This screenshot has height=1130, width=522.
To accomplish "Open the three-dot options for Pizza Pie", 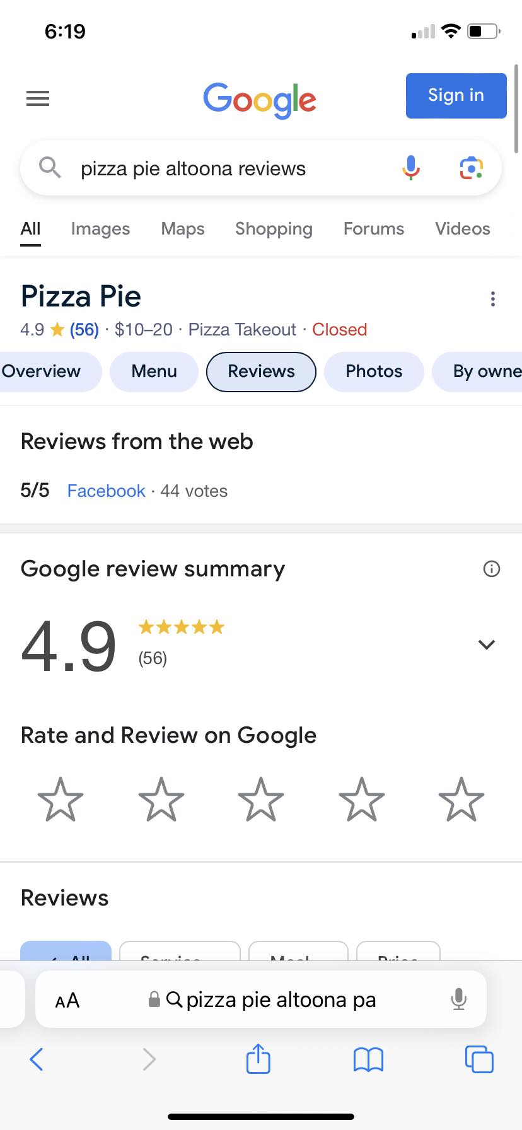I will click(x=492, y=299).
